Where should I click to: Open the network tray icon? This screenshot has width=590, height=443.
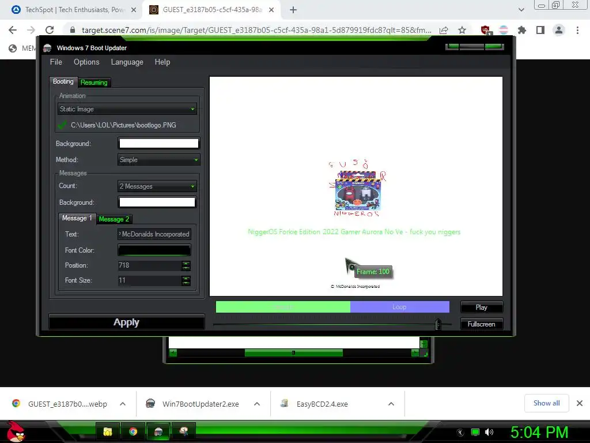[475, 432]
